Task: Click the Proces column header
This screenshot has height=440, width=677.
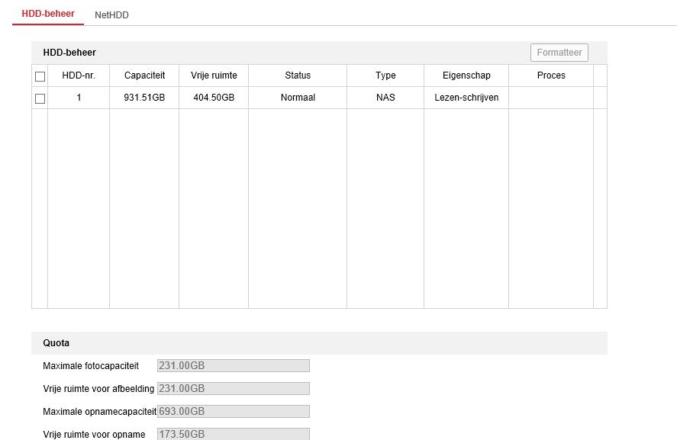Action: (551, 75)
